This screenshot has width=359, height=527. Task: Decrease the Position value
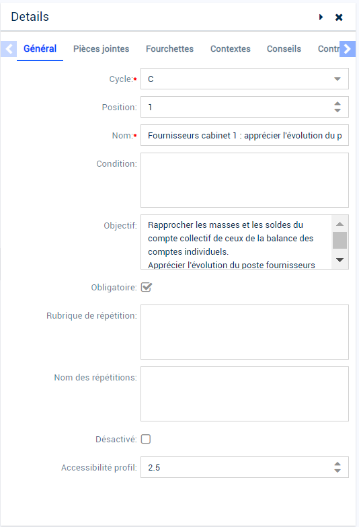[337, 110]
